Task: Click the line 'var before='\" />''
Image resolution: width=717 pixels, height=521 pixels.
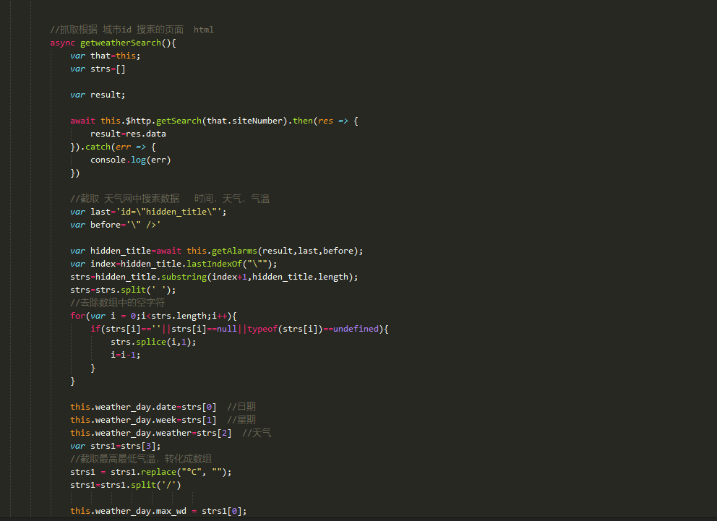Action: (115, 225)
